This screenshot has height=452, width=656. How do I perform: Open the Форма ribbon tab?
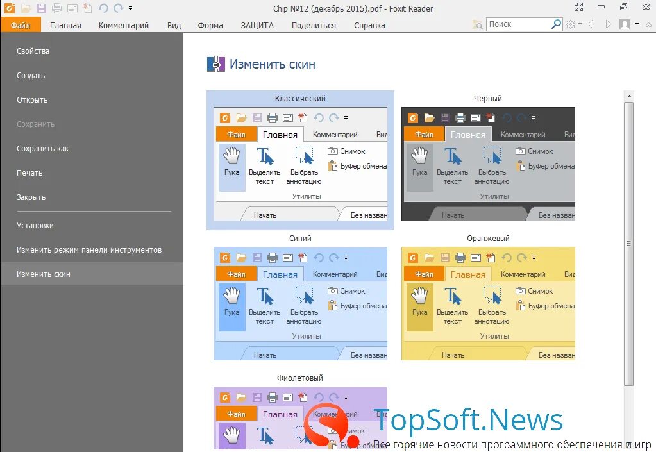(210, 25)
